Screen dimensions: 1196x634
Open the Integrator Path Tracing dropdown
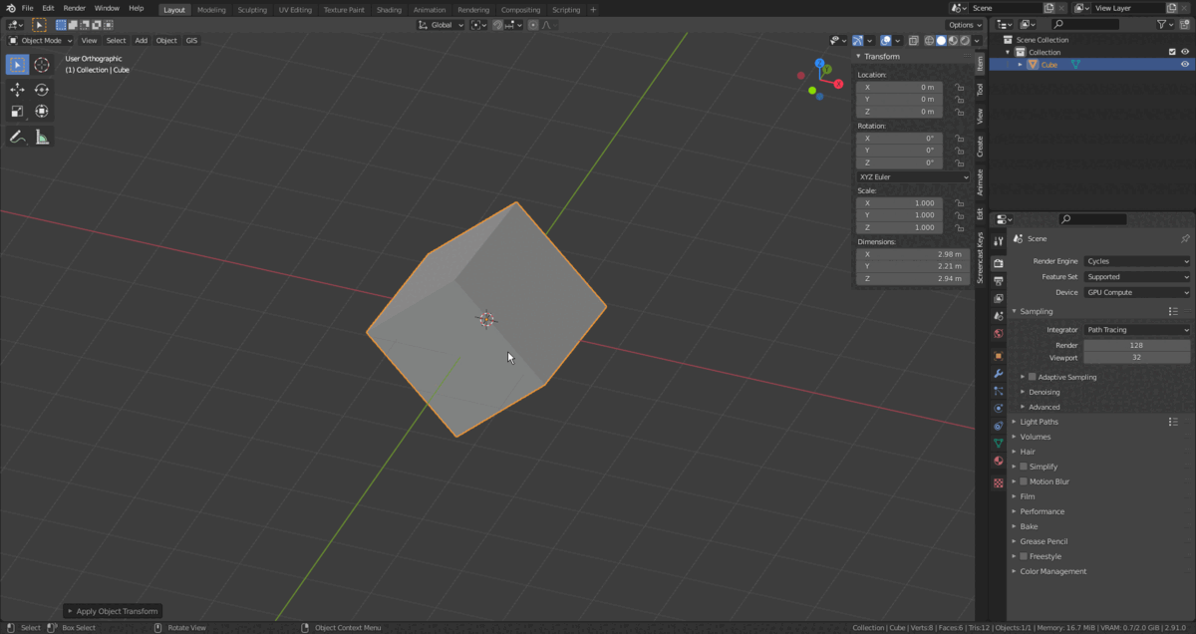[1137, 330]
